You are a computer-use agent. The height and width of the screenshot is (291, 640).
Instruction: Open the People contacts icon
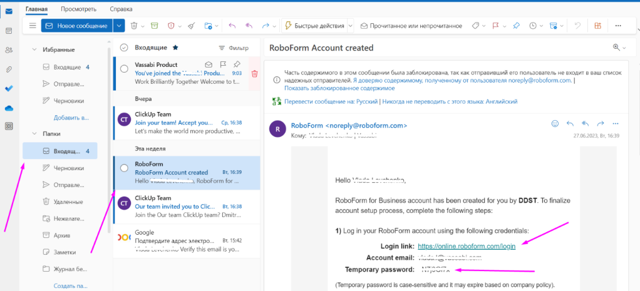click(9, 50)
